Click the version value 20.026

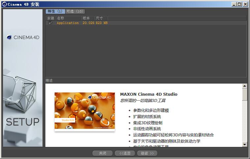[88, 23]
